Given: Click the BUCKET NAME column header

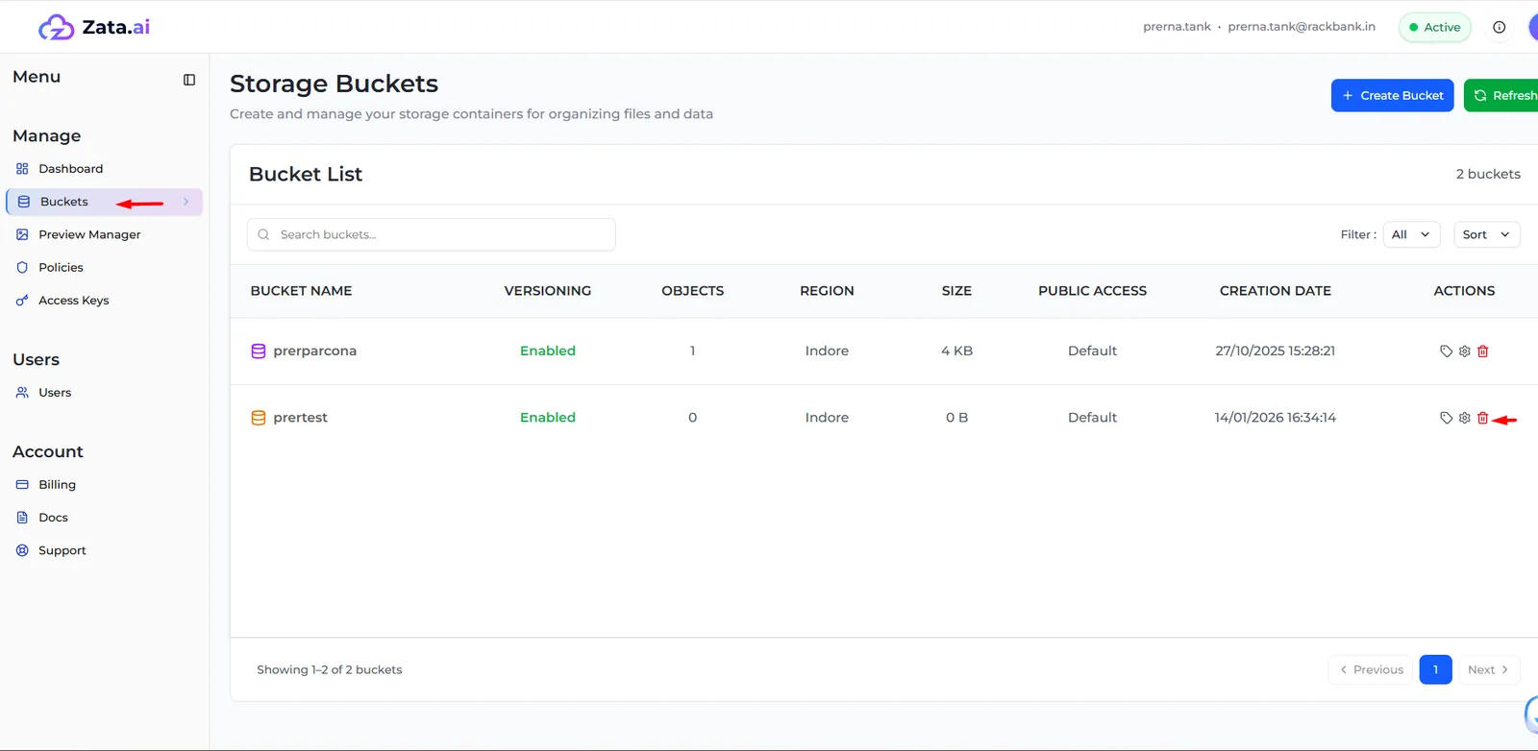Looking at the screenshot, I should pos(301,291).
